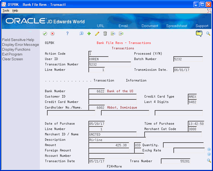
Task: Click the URL link in banner
Action: click(100, 26)
